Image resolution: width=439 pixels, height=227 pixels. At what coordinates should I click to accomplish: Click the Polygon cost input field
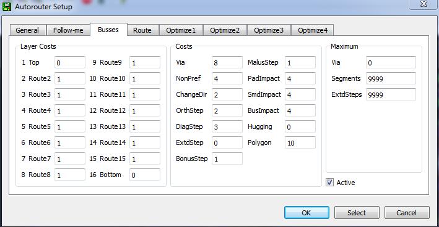[x=300, y=142]
